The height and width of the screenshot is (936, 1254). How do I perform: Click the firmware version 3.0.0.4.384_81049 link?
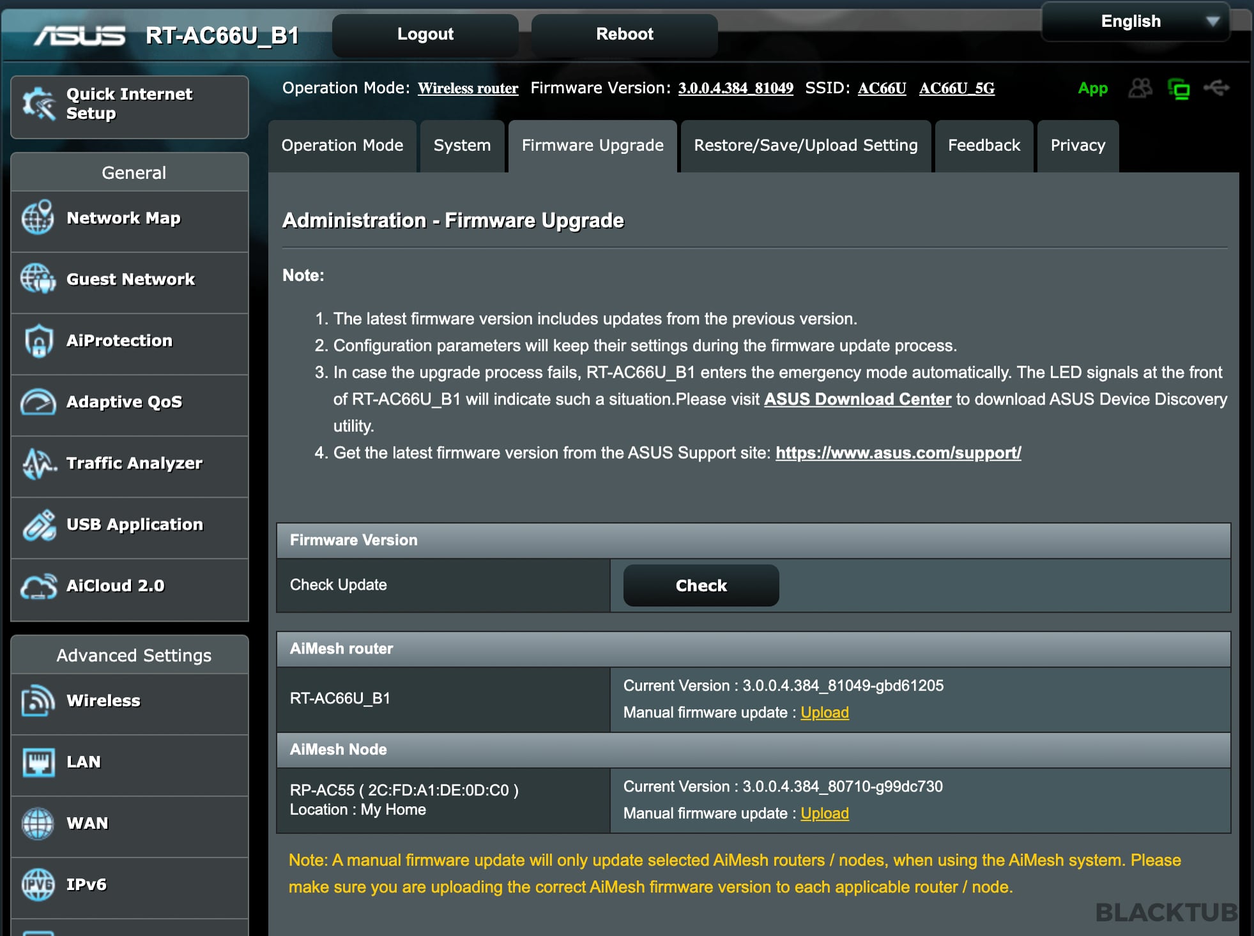(736, 88)
